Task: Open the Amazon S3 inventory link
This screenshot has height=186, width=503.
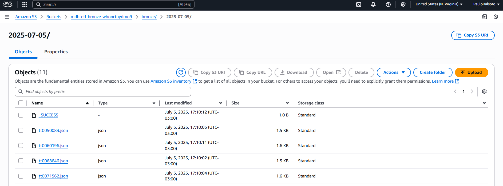Action: click(171, 81)
